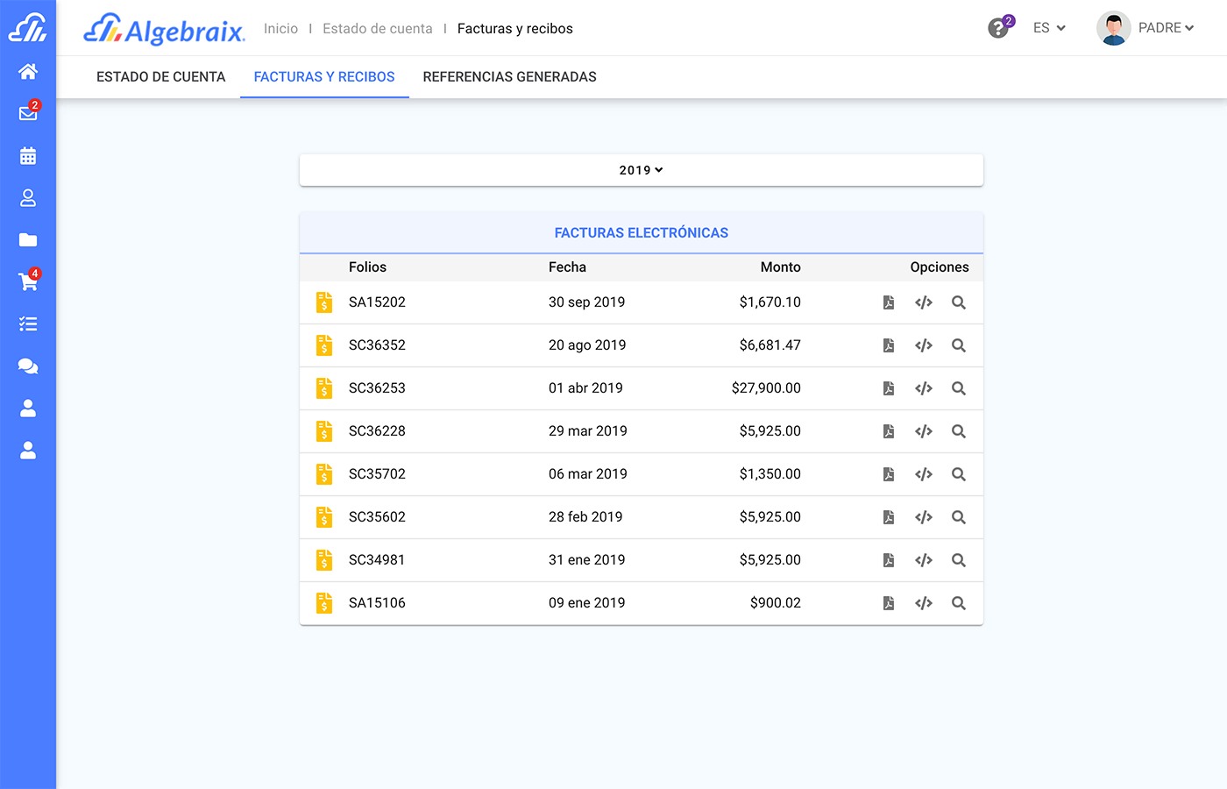Open the ES language dropdown
Viewport: 1227px width, 789px height.
[1049, 28]
